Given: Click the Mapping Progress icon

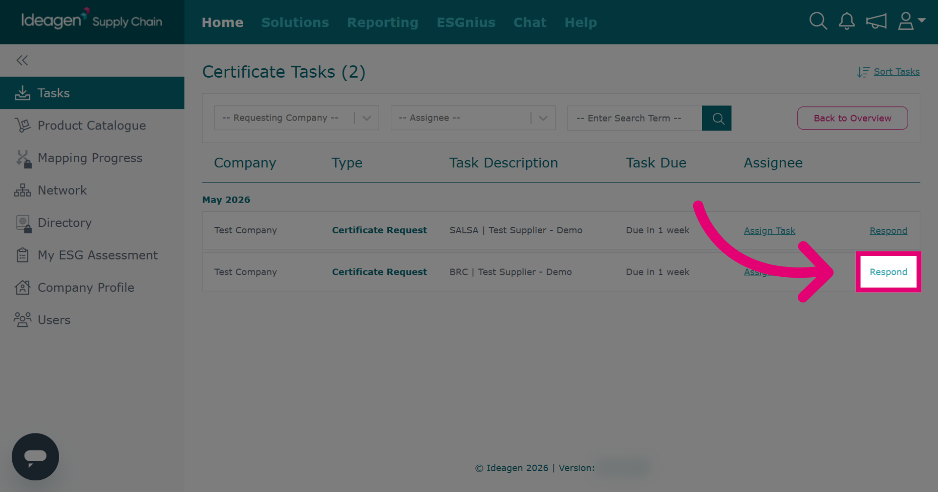Looking at the screenshot, I should 23,159.
